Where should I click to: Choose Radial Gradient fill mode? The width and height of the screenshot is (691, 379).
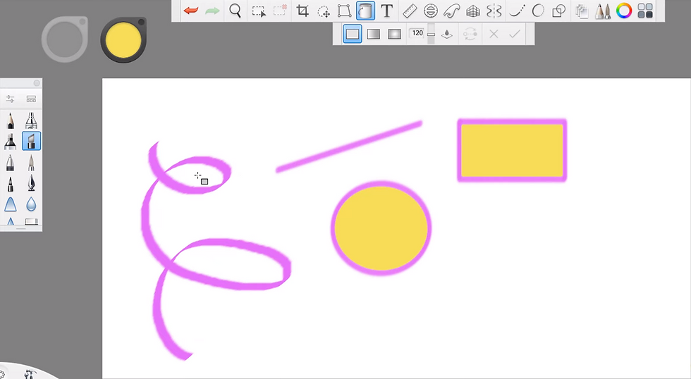[x=394, y=34]
